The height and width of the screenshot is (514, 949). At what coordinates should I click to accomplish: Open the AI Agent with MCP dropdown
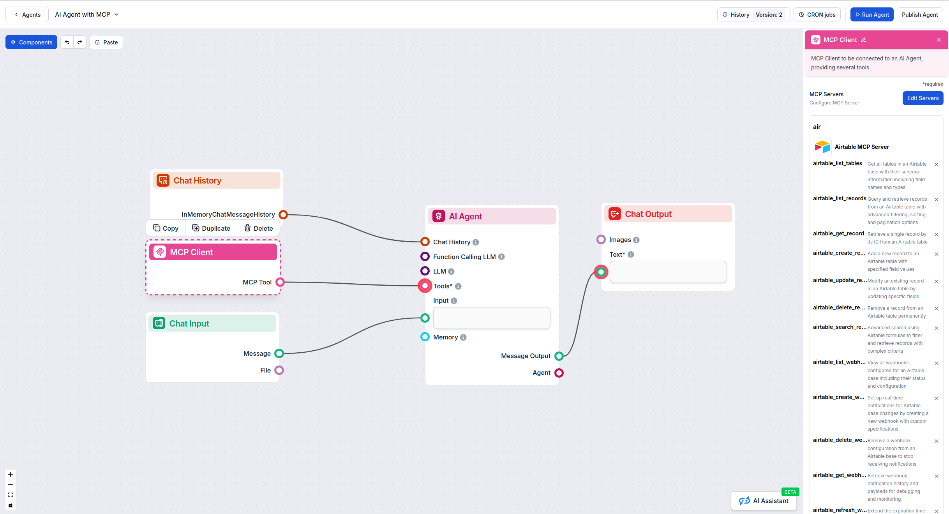tap(116, 14)
